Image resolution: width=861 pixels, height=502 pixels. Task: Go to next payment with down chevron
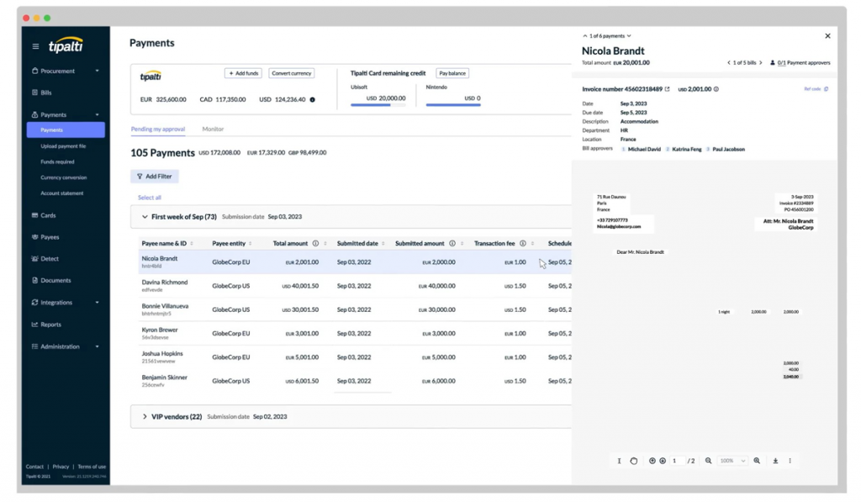pyautogui.click(x=629, y=35)
